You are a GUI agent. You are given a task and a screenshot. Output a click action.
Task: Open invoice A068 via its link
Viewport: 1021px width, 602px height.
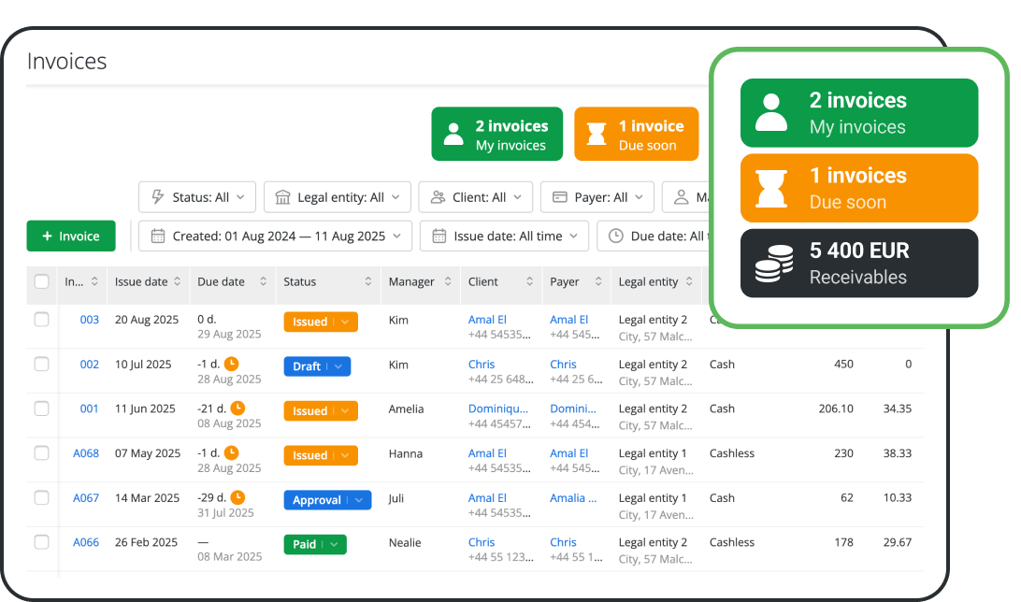point(85,453)
